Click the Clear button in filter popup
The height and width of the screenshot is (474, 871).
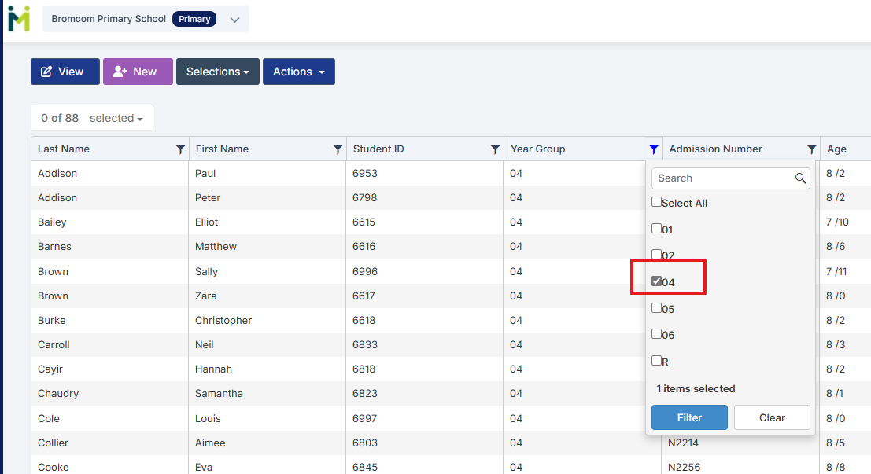coord(771,417)
